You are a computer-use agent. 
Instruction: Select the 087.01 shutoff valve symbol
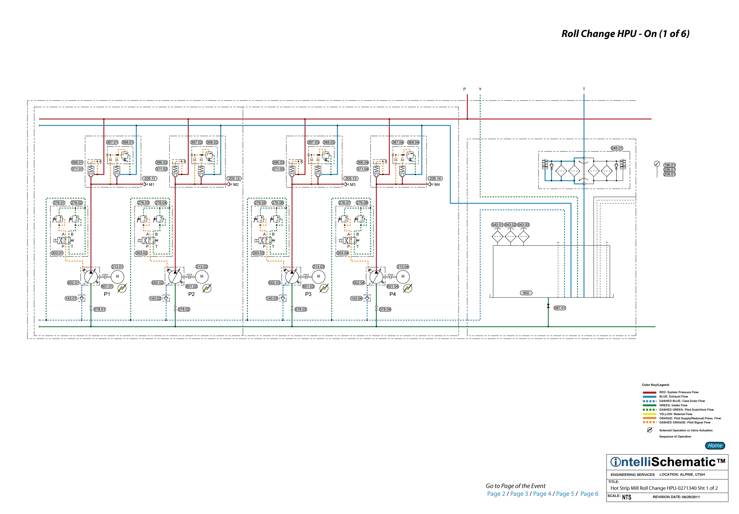[x=548, y=306]
